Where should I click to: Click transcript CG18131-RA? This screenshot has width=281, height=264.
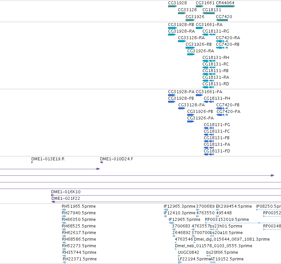pyautogui.click(x=208, y=81)
